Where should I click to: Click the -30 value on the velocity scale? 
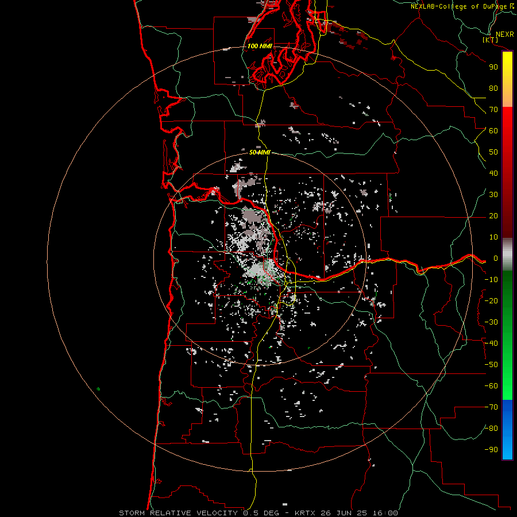(491, 322)
